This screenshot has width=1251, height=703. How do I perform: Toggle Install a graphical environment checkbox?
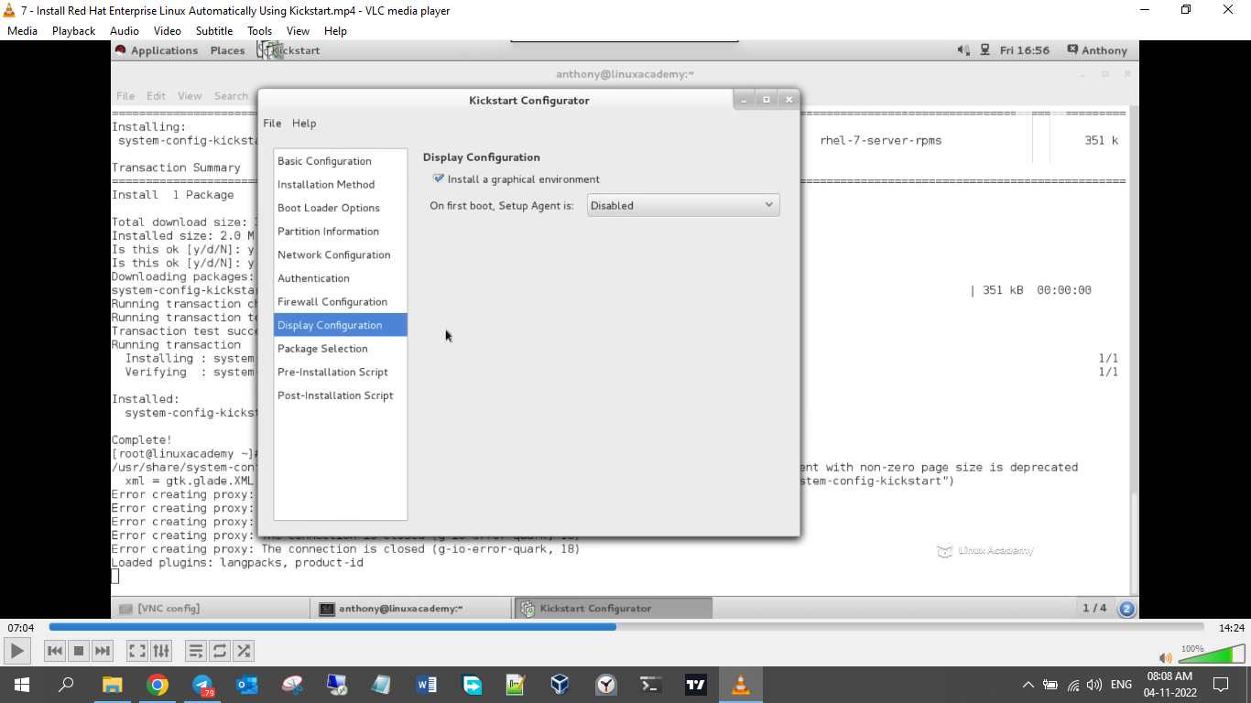click(x=439, y=178)
